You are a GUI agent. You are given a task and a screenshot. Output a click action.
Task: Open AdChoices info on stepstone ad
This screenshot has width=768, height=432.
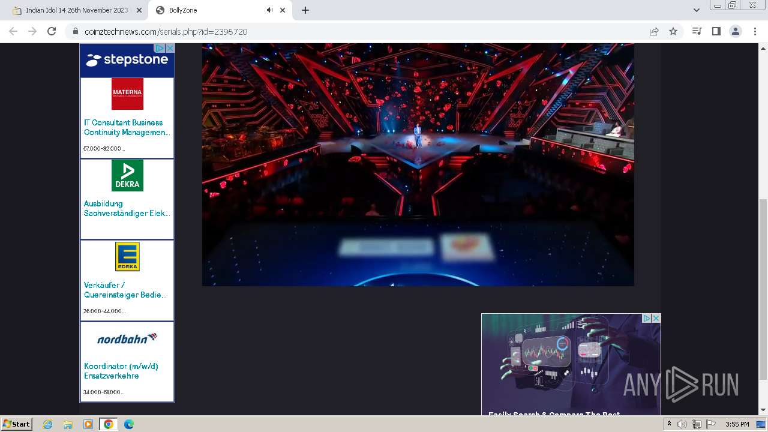pyautogui.click(x=160, y=48)
